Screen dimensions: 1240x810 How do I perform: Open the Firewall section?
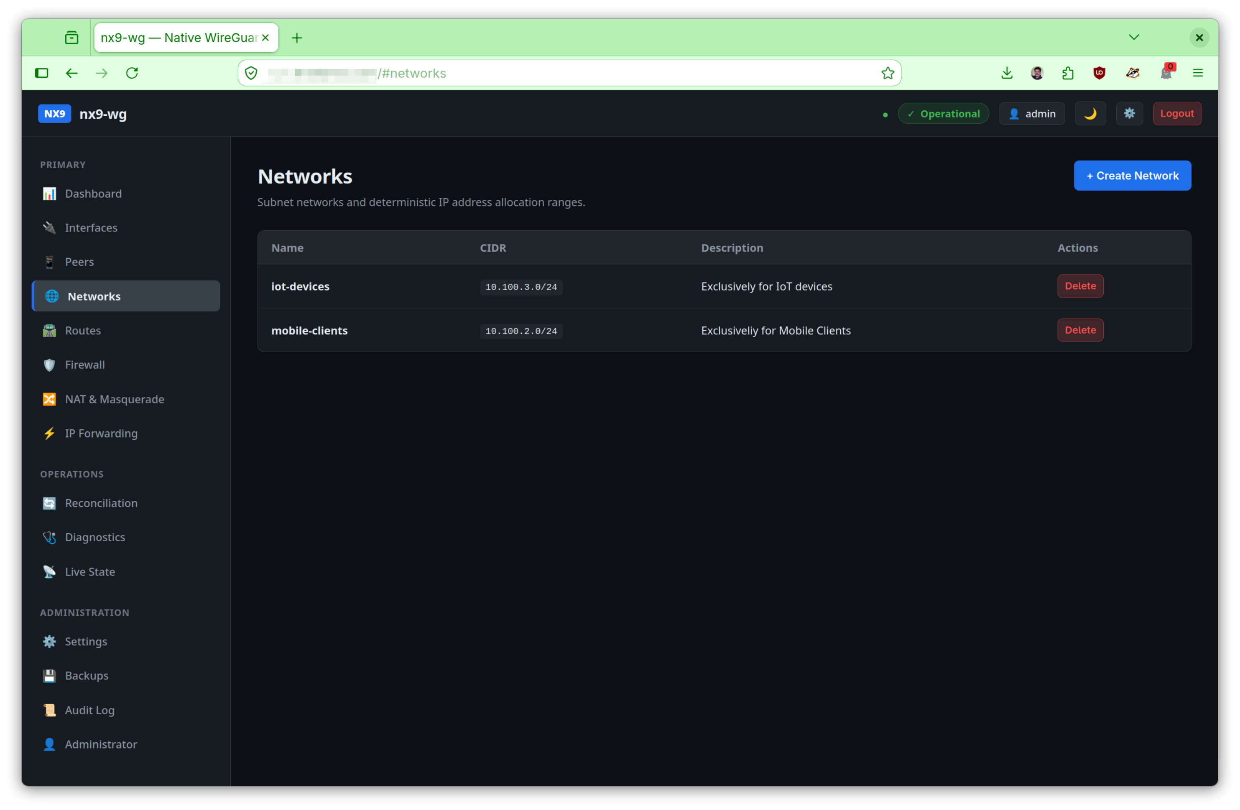click(125, 364)
